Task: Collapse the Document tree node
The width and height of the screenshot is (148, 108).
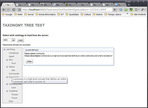Action: [x=7, y=77]
